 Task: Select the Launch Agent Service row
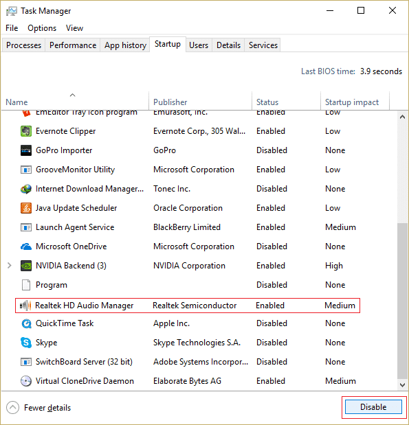(188, 227)
